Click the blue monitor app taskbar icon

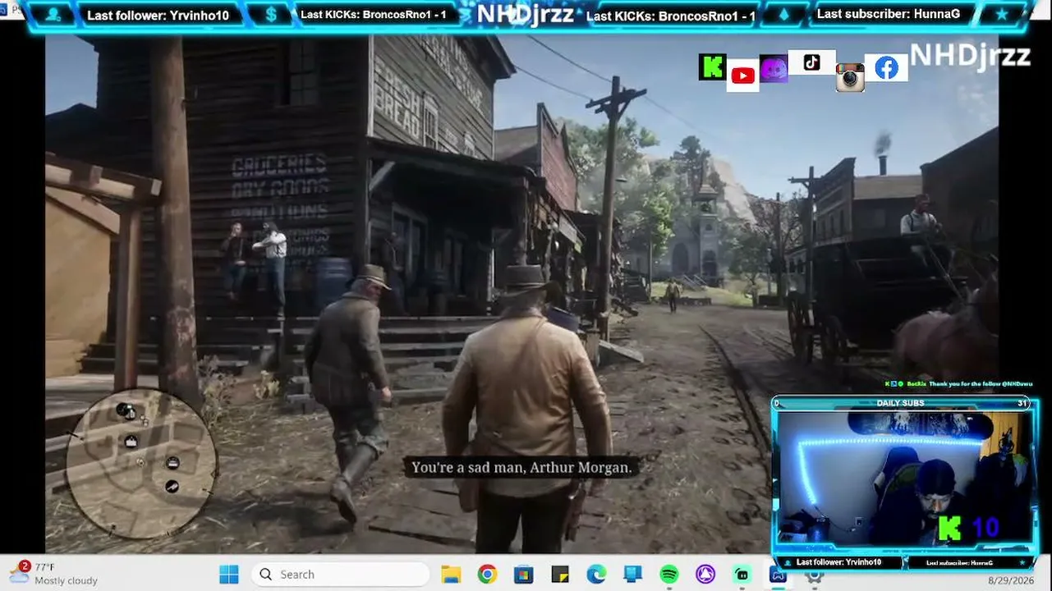[x=632, y=575]
